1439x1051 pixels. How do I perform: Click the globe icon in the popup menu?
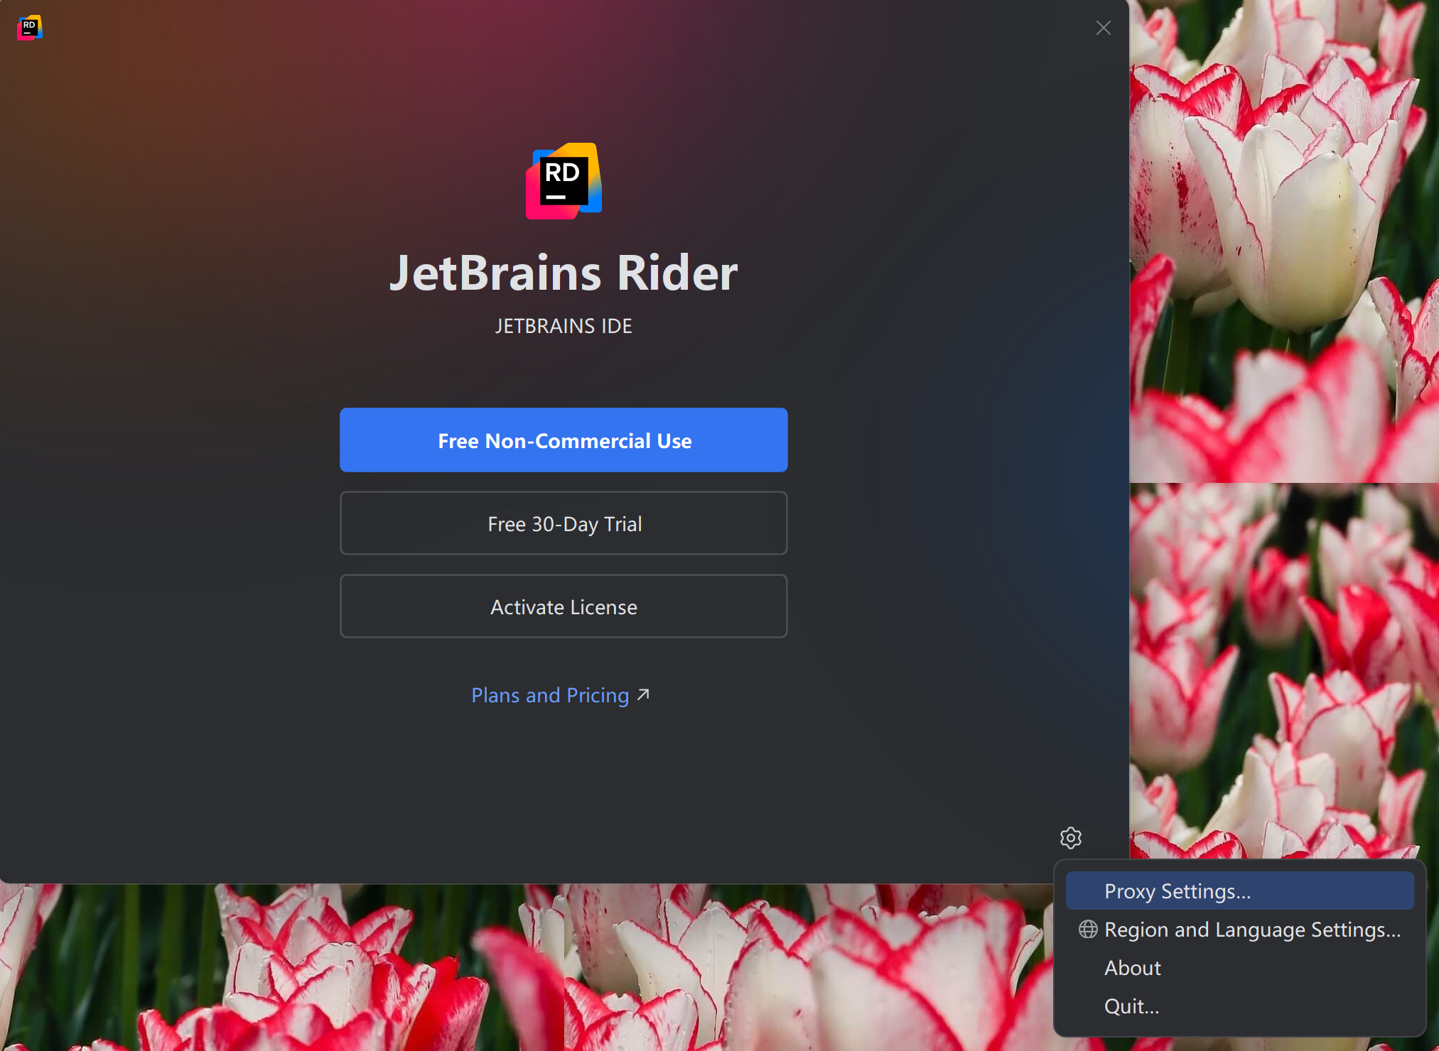click(1087, 930)
